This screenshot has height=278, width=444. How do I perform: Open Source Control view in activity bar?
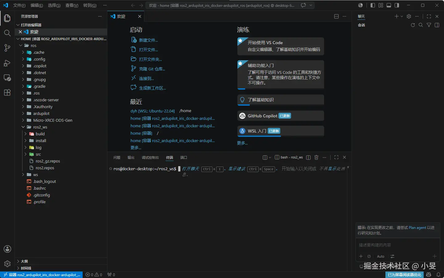pyautogui.click(x=7, y=48)
